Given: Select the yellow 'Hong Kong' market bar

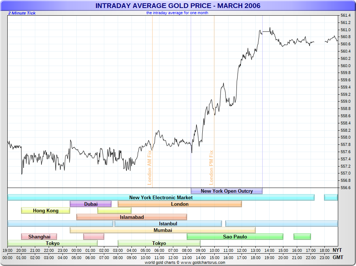Looking at the screenshot, I should [45, 211].
